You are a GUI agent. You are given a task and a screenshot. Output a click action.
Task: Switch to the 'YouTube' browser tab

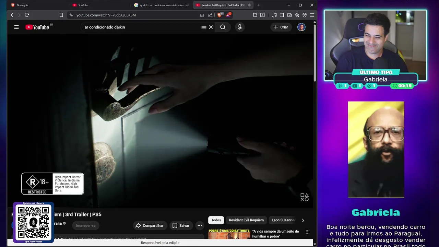100,5
